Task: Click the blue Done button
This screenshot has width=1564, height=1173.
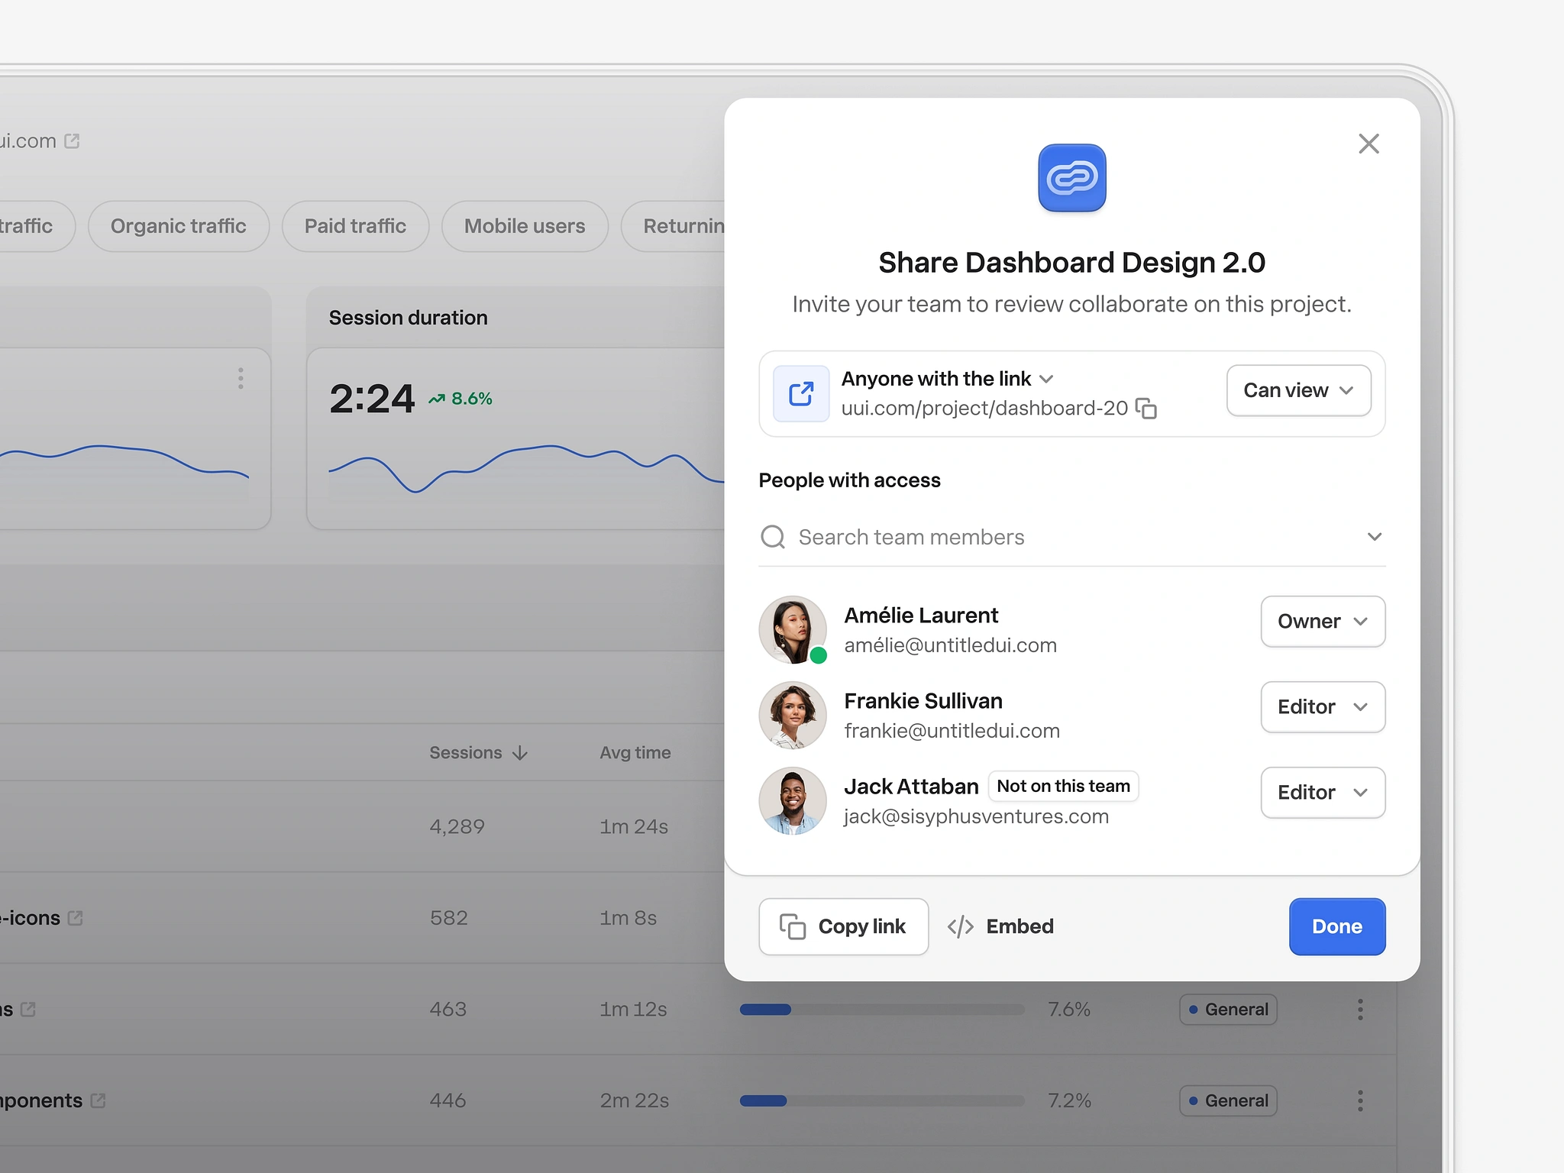Action: 1336,926
